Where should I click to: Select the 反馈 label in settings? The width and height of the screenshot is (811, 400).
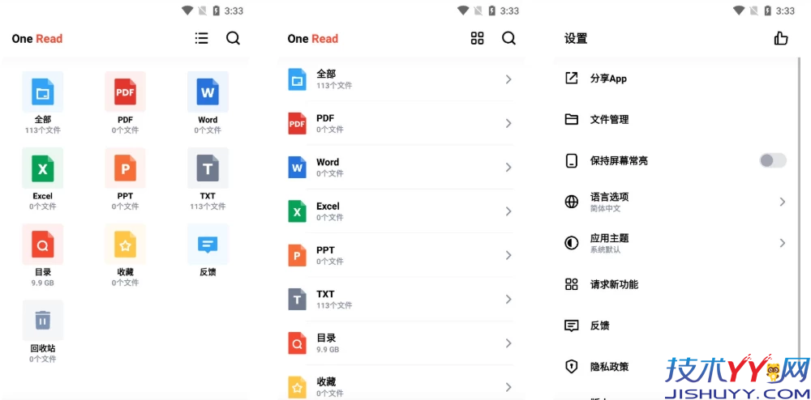[600, 326]
